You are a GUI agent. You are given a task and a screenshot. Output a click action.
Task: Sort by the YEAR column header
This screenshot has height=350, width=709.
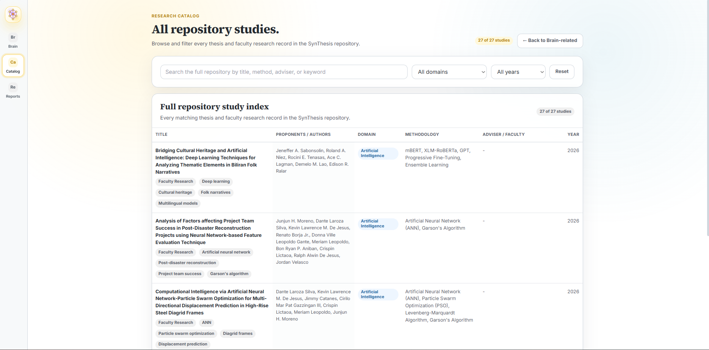tap(573, 134)
